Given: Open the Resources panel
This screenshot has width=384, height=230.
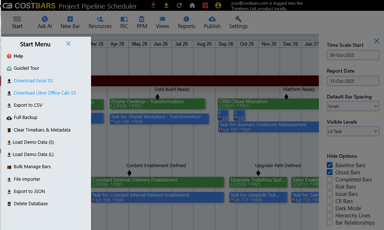Looking at the screenshot, I should pyautogui.click(x=100, y=19).
